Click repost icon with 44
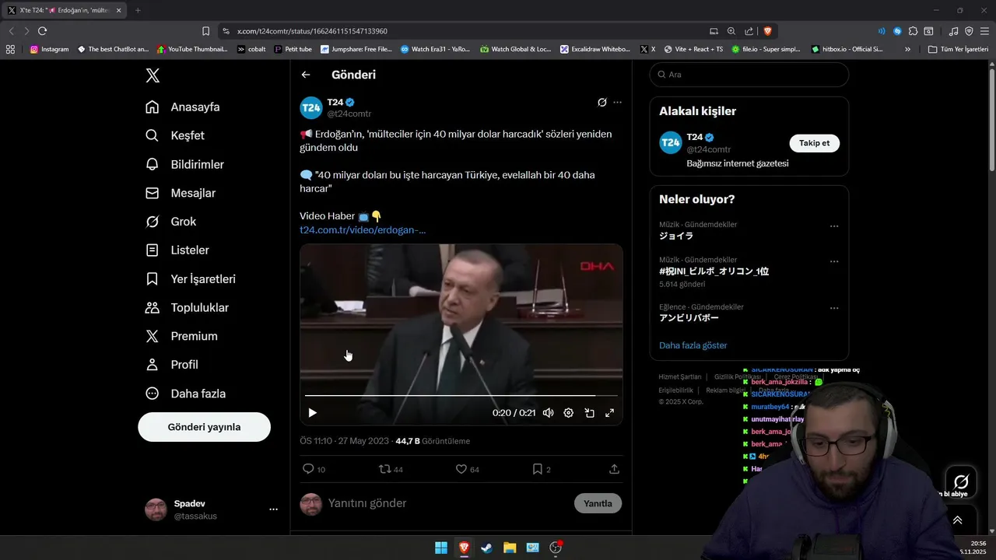Viewport: 996px width, 560px height. pos(384,469)
